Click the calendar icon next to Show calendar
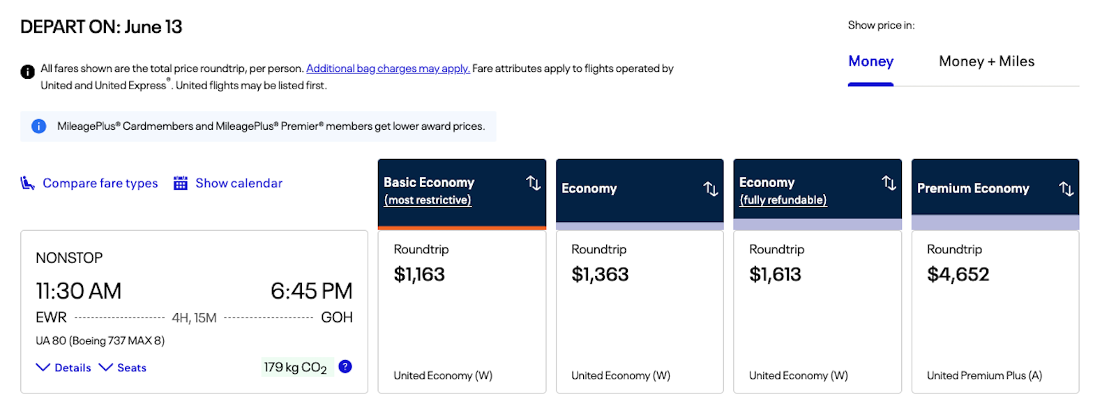The height and width of the screenshot is (420, 1116). coord(181,183)
